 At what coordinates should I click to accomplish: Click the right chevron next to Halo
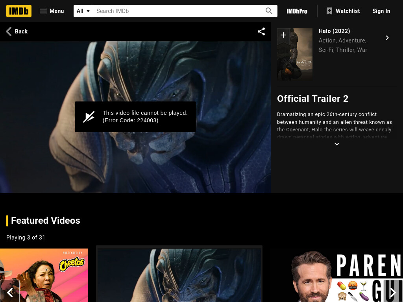(x=387, y=38)
